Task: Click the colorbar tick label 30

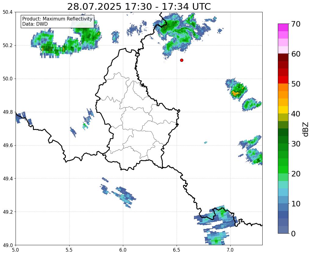Action: tap(296, 144)
